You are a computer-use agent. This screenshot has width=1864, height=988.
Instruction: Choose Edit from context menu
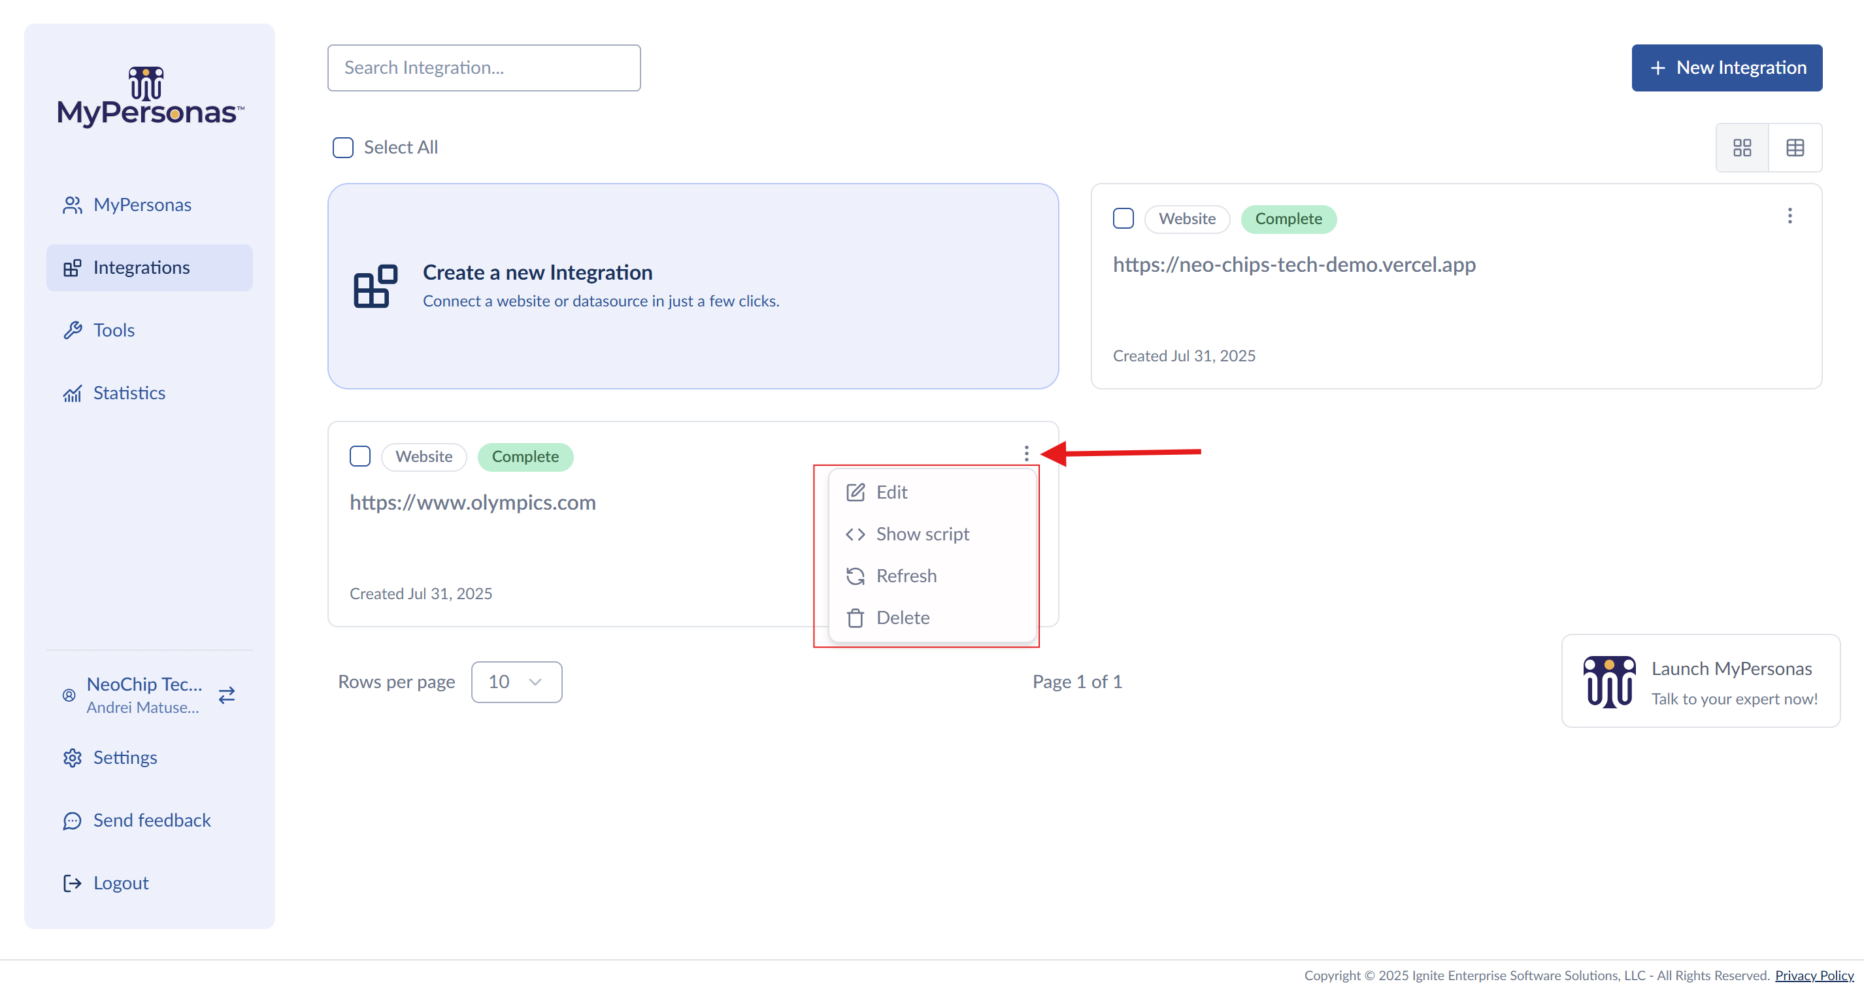[x=932, y=492]
